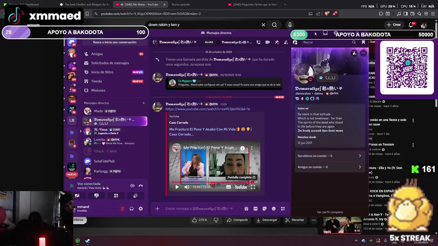Toggle camera in voice panel
The height and width of the screenshot is (246, 438).
click(x=77, y=196)
